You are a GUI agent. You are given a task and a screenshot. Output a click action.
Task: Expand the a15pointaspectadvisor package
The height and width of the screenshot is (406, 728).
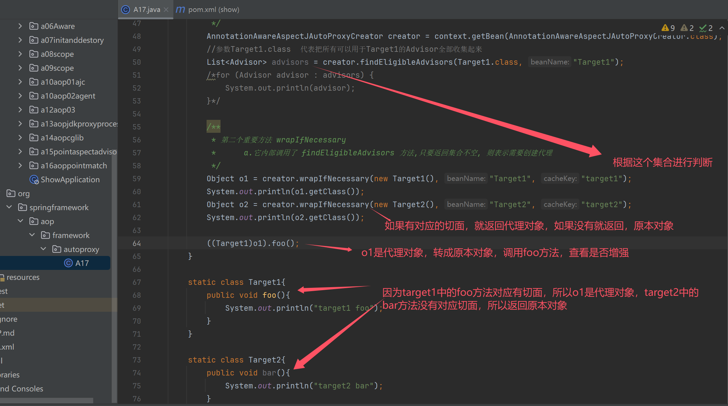pos(20,151)
